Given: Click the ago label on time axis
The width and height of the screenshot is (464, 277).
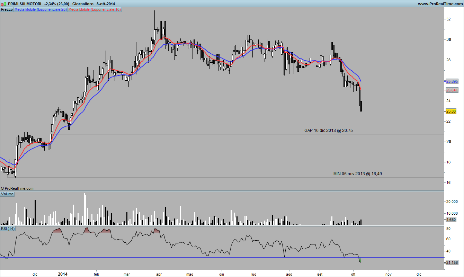Looking at the screenshot, I should coord(289,274).
